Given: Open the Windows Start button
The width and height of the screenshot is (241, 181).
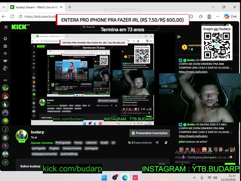Looking at the screenshot, I should (x=104, y=178).
